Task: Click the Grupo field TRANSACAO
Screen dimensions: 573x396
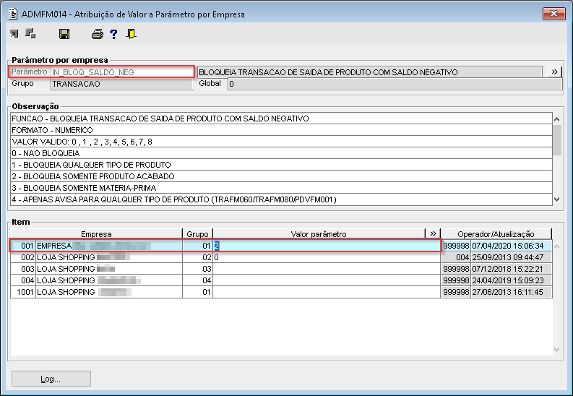Action: [x=121, y=84]
